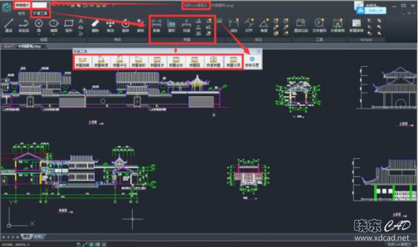The width and height of the screenshot is (418, 247).
Task: Select the Polyline (多段线) tool
Action: pos(24,25)
